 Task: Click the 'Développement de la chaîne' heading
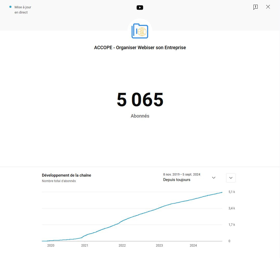coord(67,175)
